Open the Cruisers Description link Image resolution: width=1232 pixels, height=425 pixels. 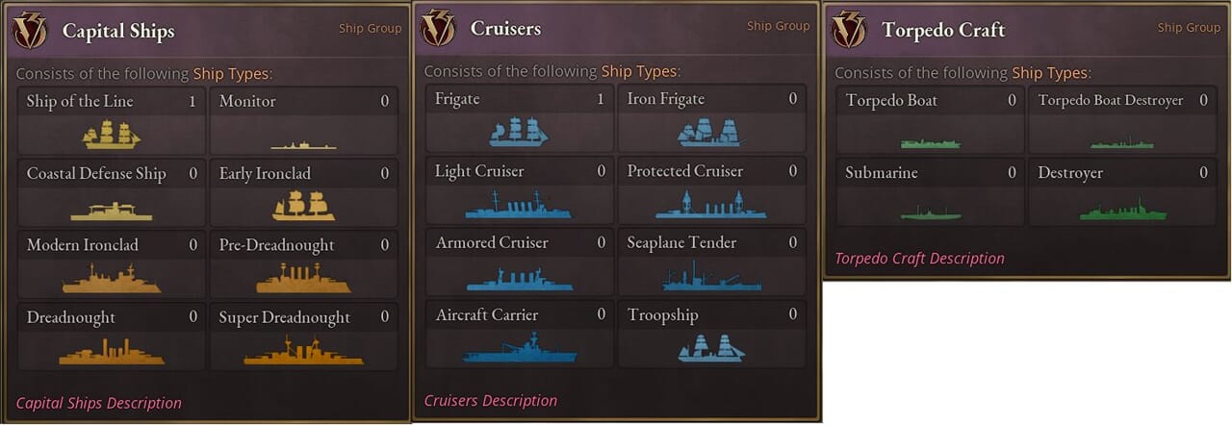pyautogui.click(x=490, y=400)
